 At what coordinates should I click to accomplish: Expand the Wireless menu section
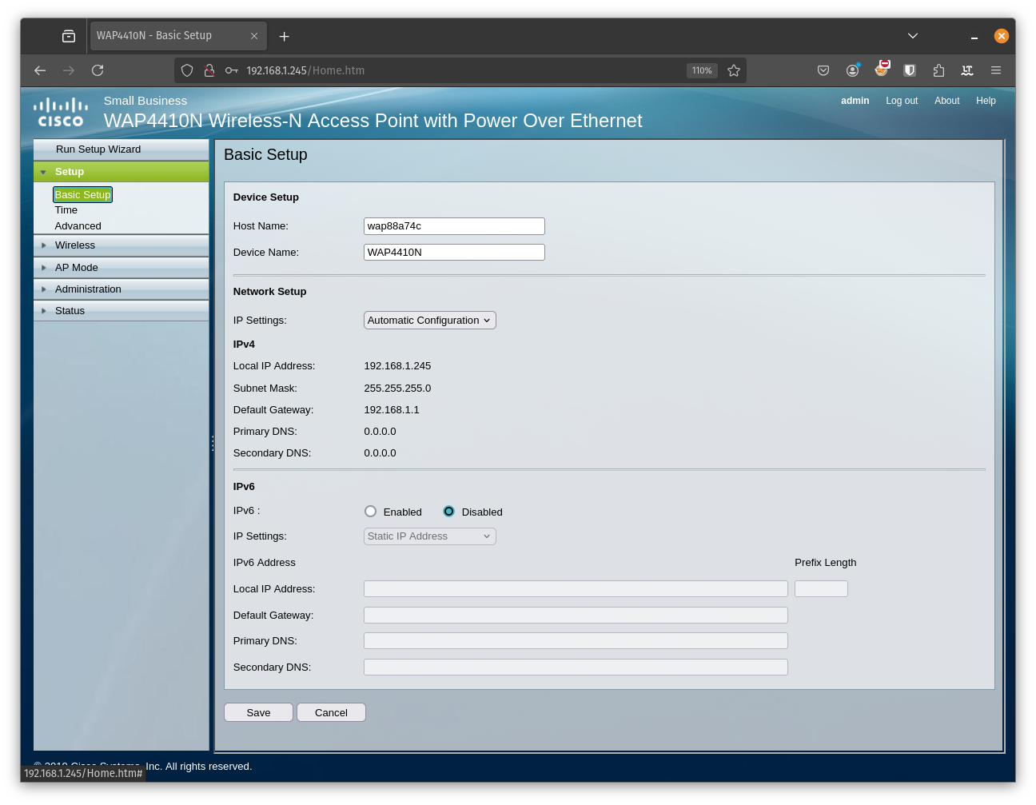75,245
